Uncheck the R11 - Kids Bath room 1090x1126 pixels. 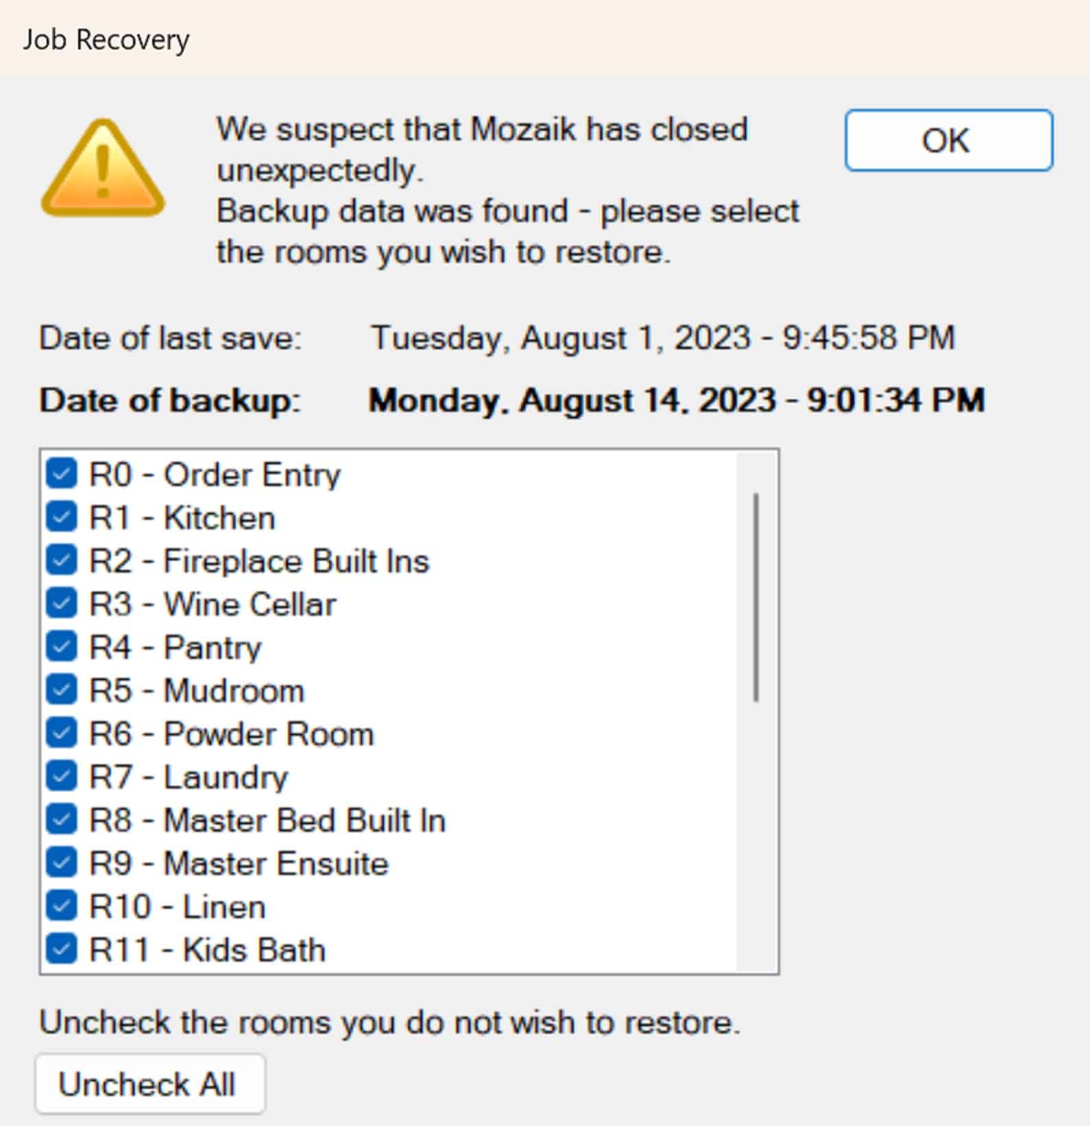[62, 950]
